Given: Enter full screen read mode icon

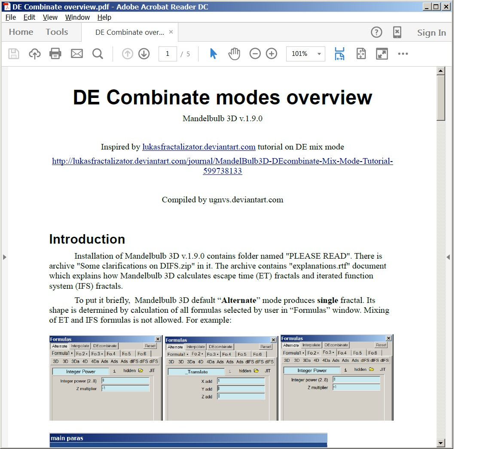Looking at the screenshot, I should coord(382,54).
